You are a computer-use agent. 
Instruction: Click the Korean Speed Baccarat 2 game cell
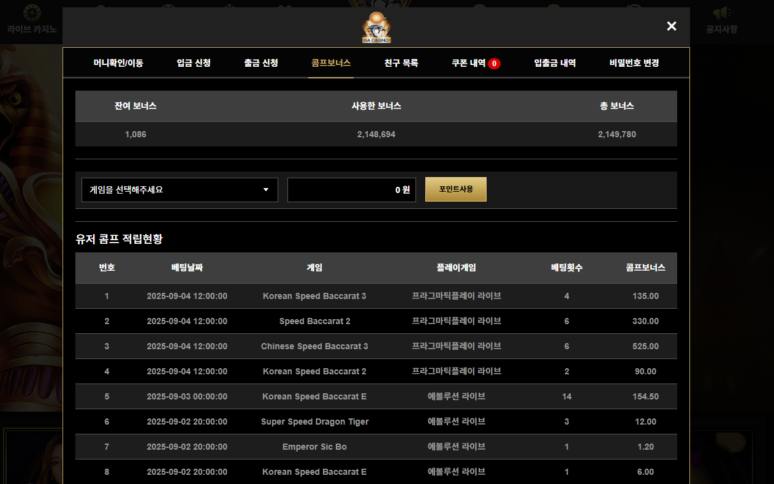[x=314, y=371]
